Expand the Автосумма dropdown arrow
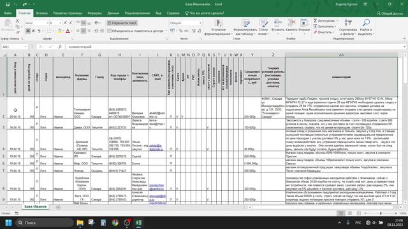 click(x=337, y=21)
